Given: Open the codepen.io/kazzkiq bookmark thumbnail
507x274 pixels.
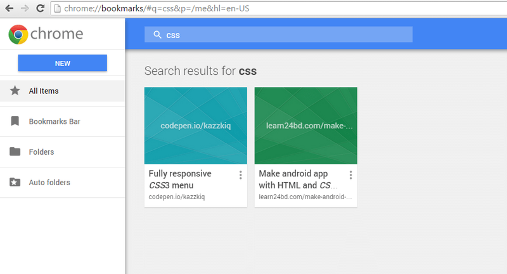Looking at the screenshot, I should [196, 126].
